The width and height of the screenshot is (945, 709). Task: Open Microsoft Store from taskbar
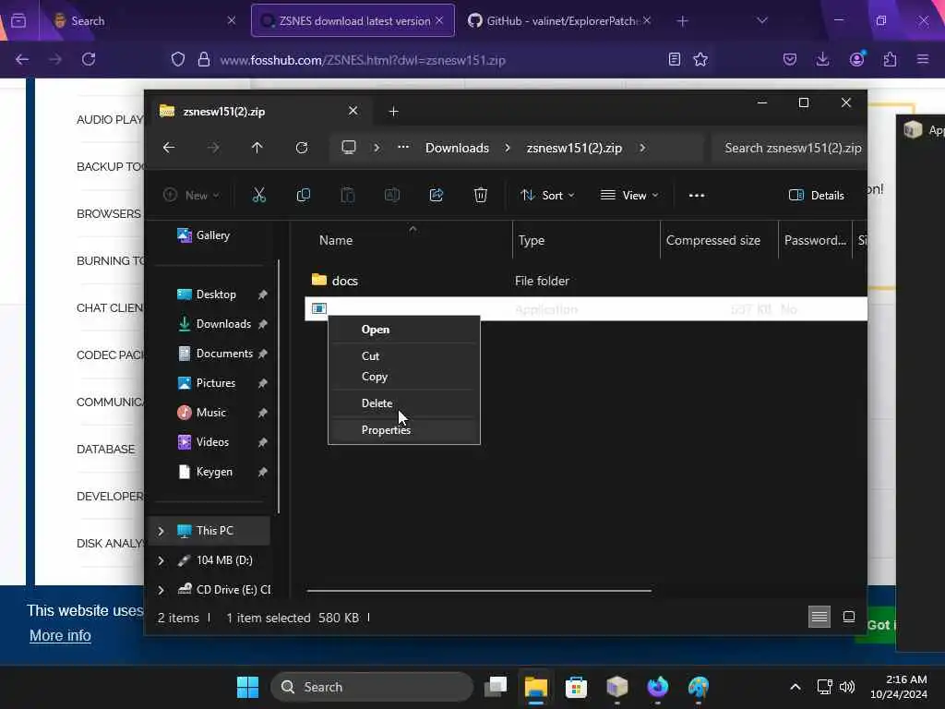tap(576, 687)
